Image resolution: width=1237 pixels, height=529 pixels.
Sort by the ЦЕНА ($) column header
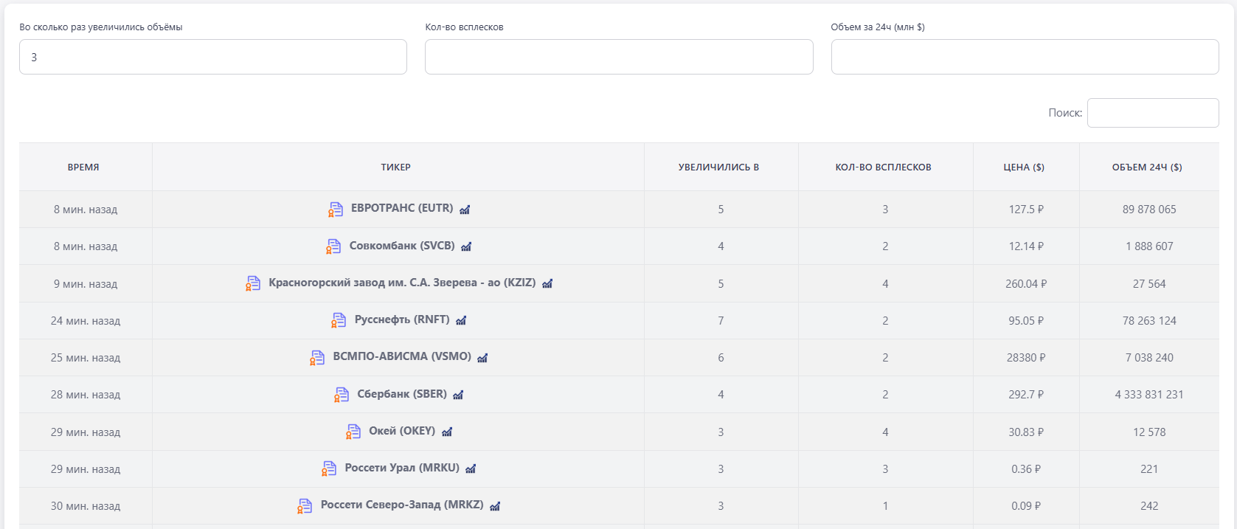(x=1024, y=167)
